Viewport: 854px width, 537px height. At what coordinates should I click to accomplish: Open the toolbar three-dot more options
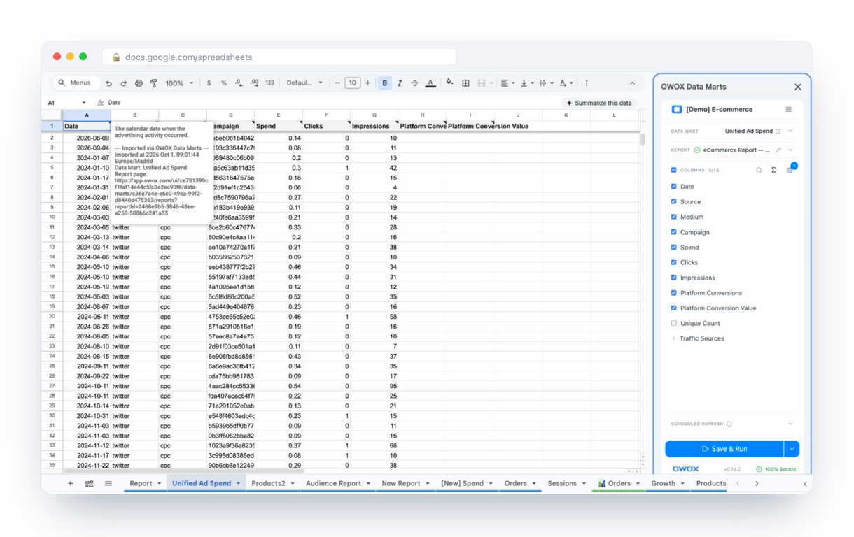pos(587,83)
